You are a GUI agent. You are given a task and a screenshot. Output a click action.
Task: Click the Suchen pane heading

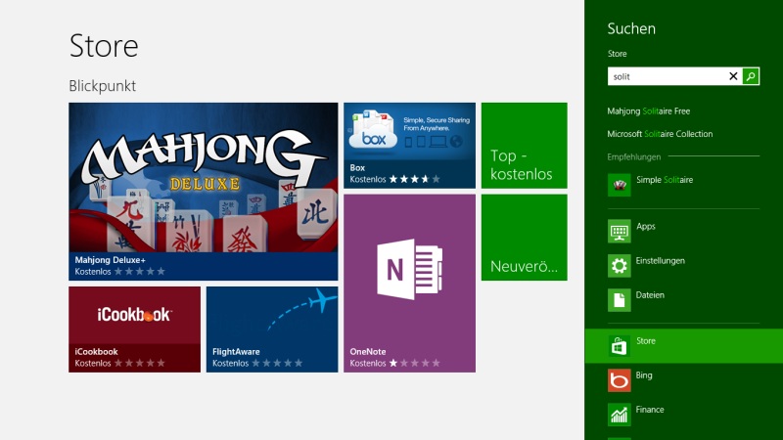click(x=631, y=28)
